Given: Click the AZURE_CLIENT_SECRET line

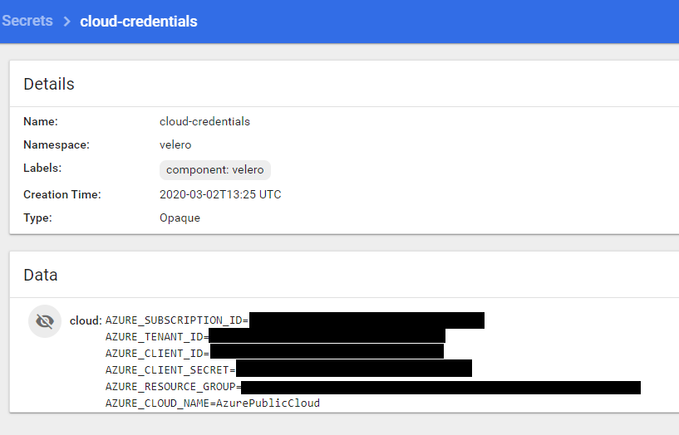Looking at the screenshot, I should [x=288, y=369].
